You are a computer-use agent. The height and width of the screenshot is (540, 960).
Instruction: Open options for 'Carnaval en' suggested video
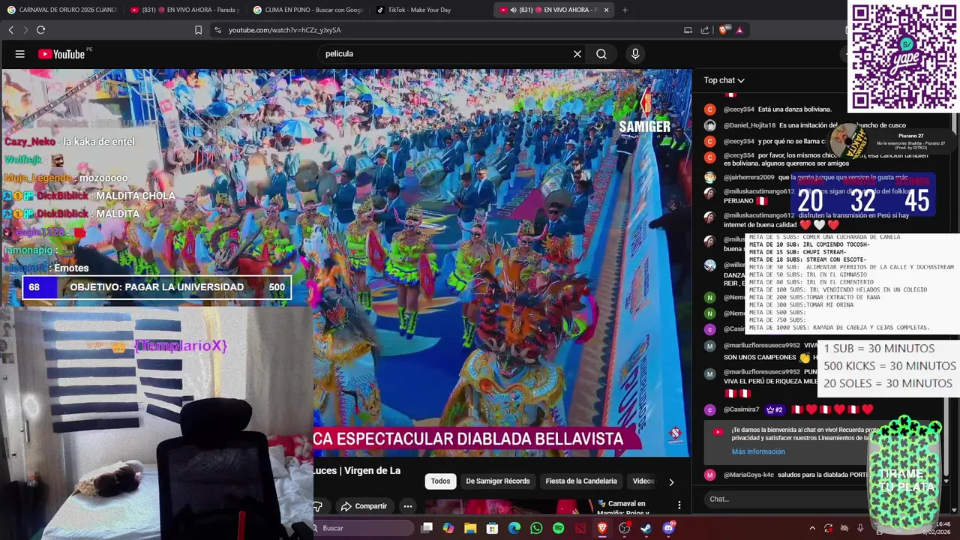[x=679, y=505]
